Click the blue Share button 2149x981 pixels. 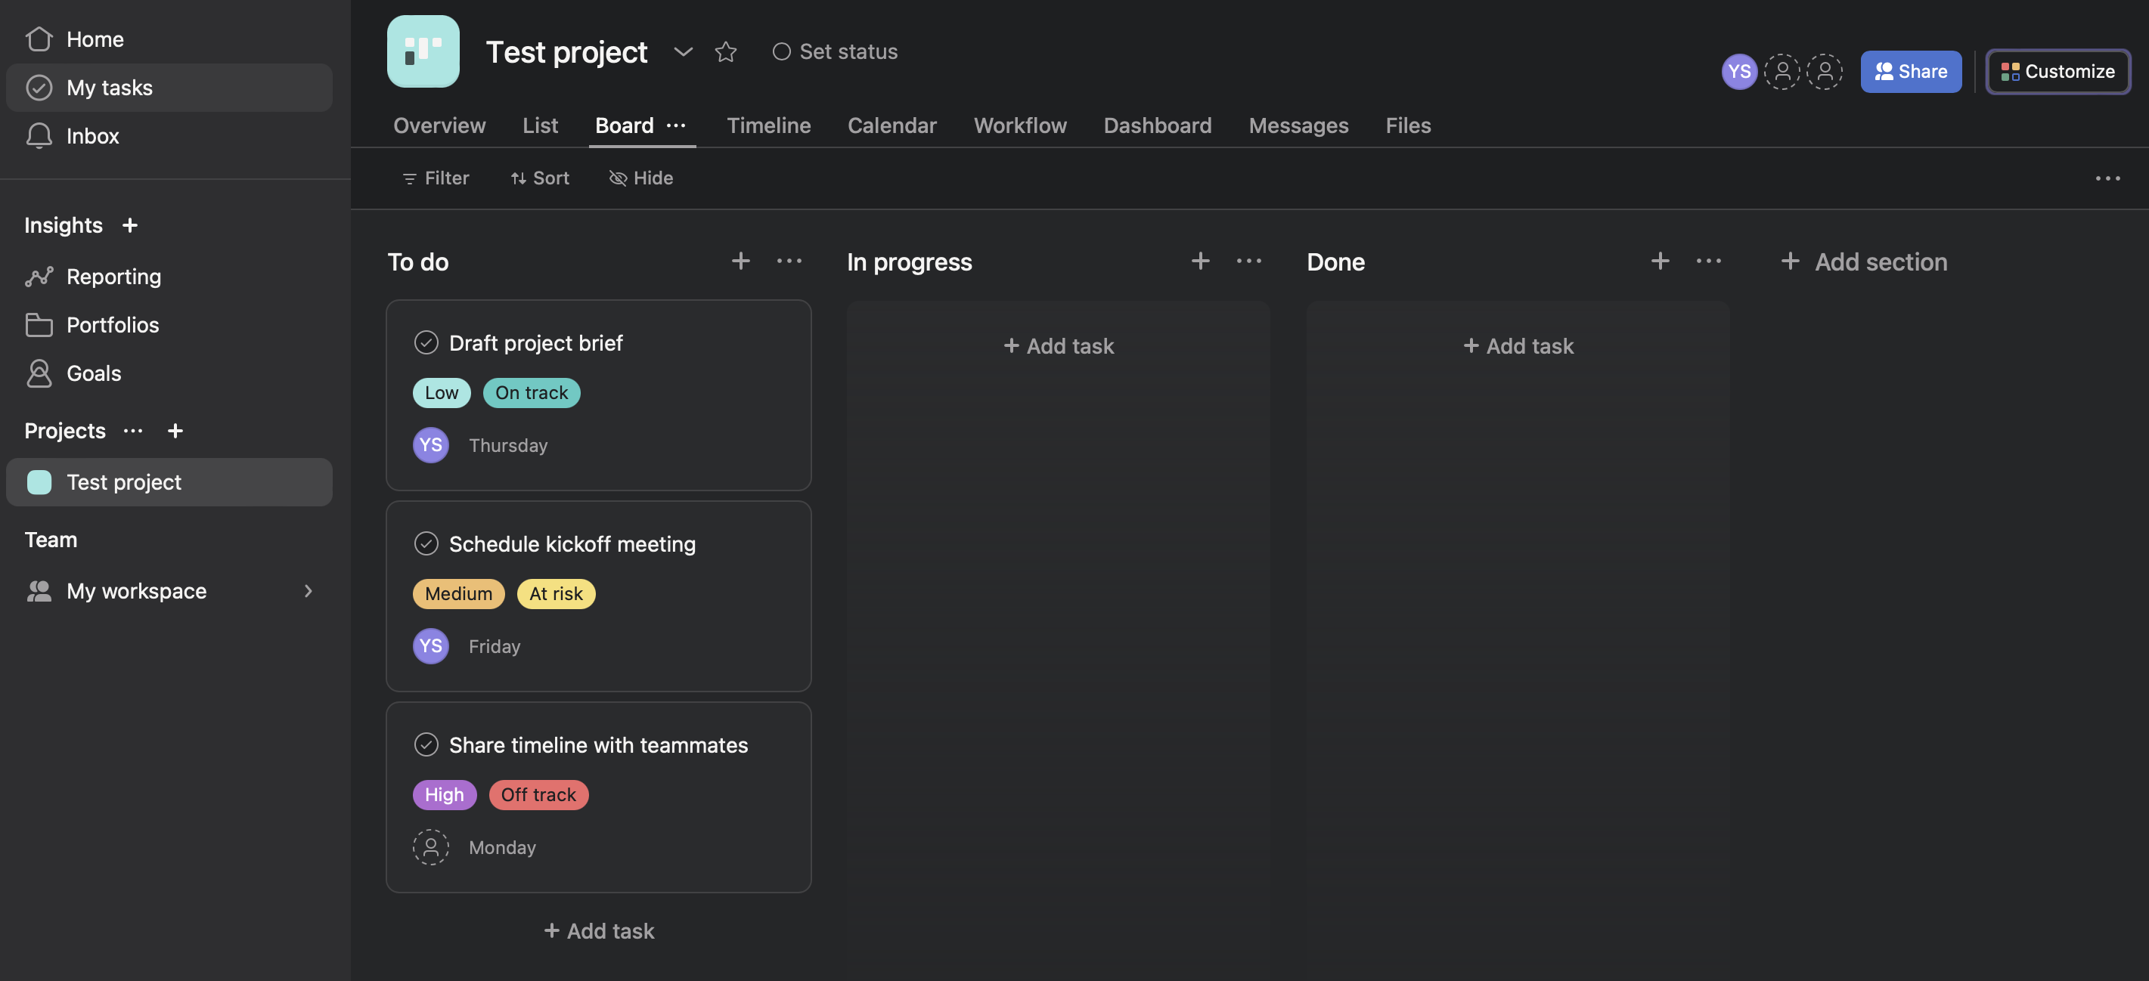click(x=1910, y=72)
